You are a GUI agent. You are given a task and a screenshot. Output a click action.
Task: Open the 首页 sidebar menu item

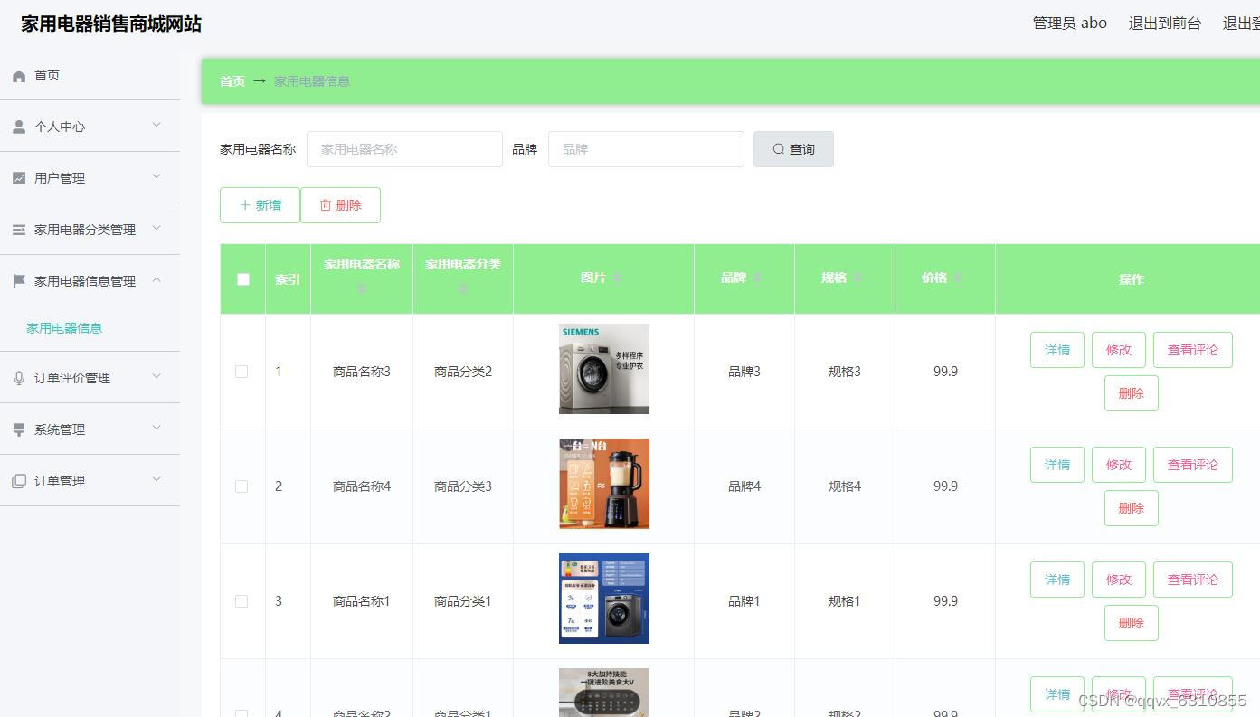pos(90,75)
